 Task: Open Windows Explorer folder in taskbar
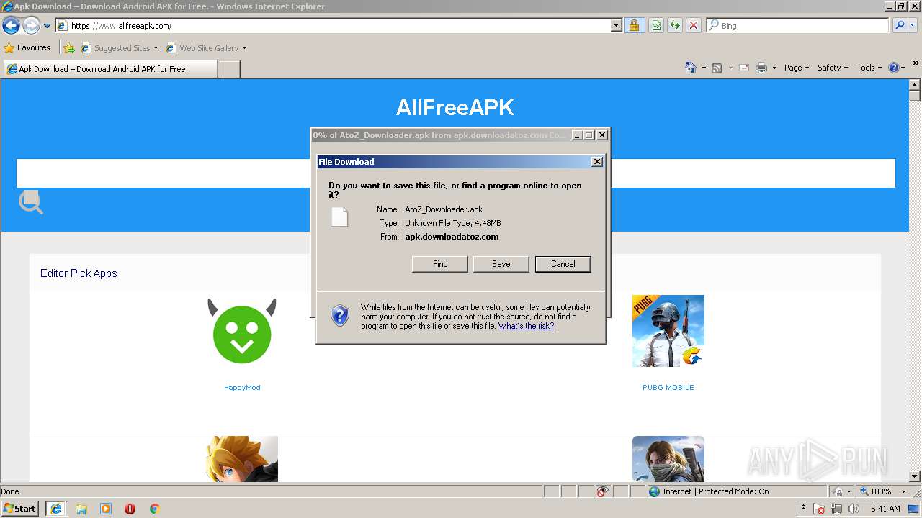(81, 509)
